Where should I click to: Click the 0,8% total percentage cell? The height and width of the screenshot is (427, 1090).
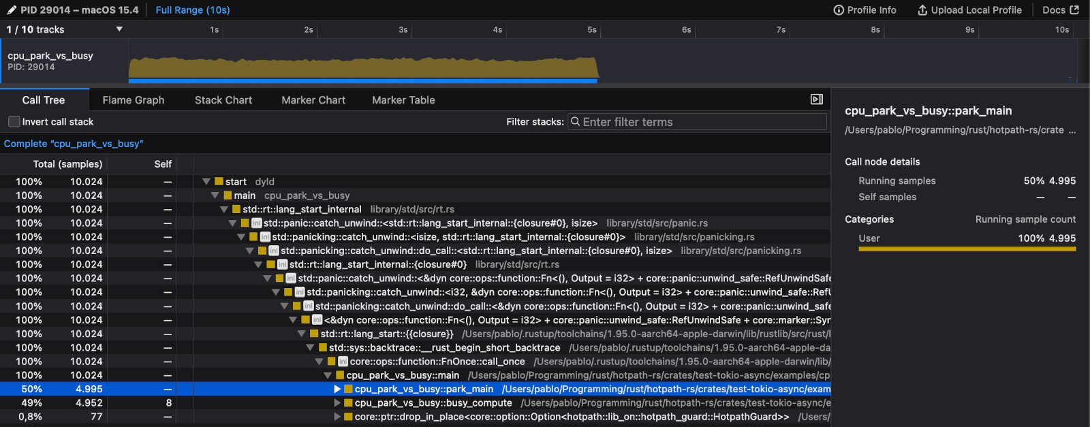coord(30,417)
